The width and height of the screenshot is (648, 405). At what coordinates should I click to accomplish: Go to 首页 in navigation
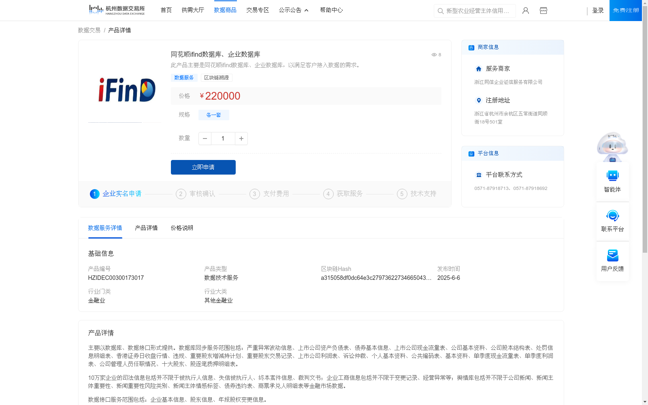pyautogui.click(x=166, y=10)
